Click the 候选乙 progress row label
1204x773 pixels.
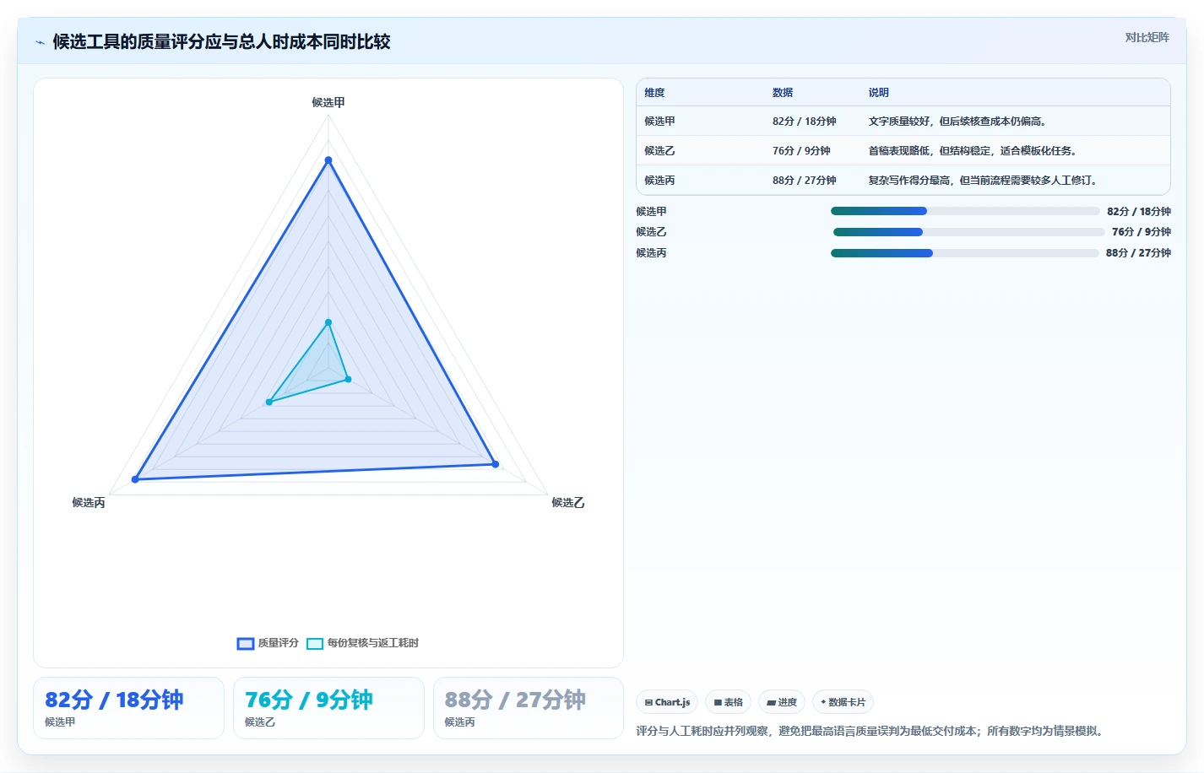click(x=651, y=232)
